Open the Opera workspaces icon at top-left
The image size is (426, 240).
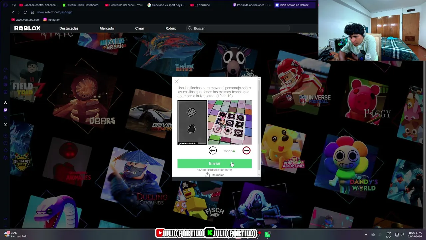tap(5, 5)
